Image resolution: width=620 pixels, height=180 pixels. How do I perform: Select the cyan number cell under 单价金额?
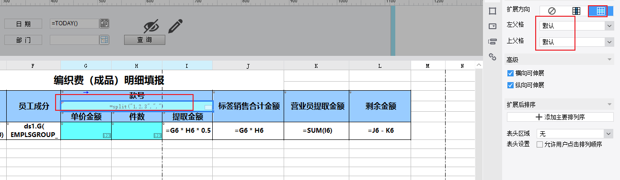(x=86, y=131)
